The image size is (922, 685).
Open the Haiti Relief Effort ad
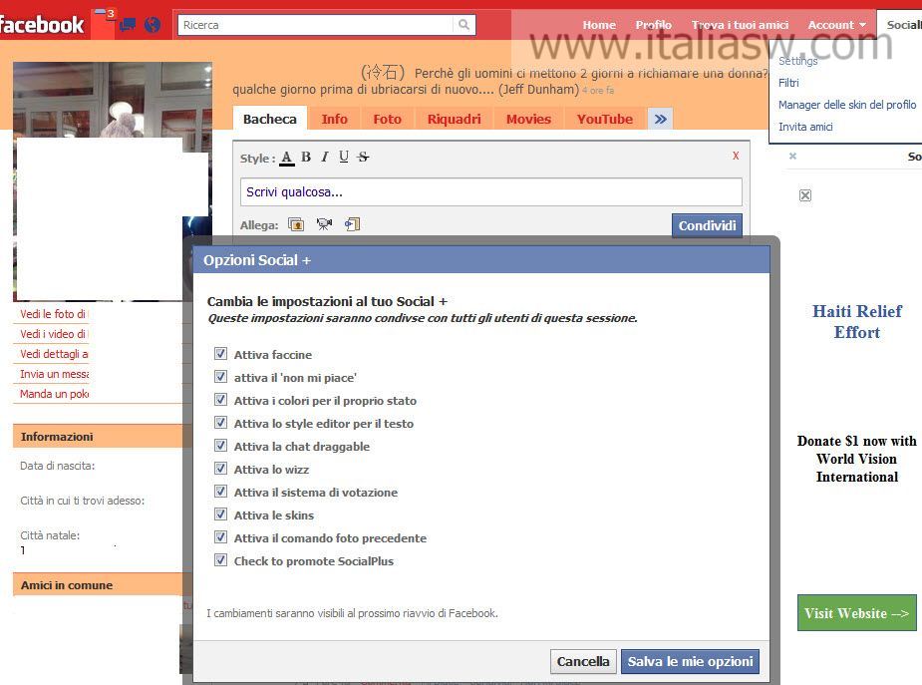(x=857, y=322)
